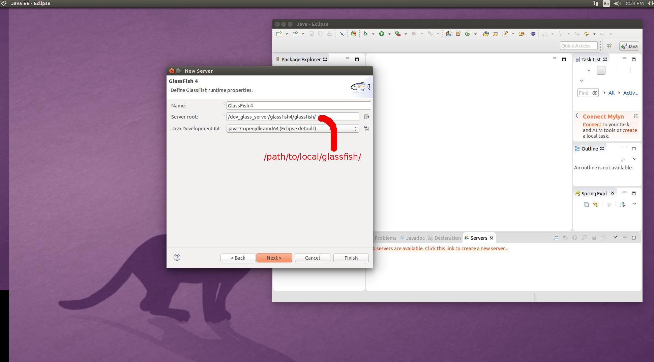Click the green Run button in the toolbar
654x362 pixels.
[382, 34]
